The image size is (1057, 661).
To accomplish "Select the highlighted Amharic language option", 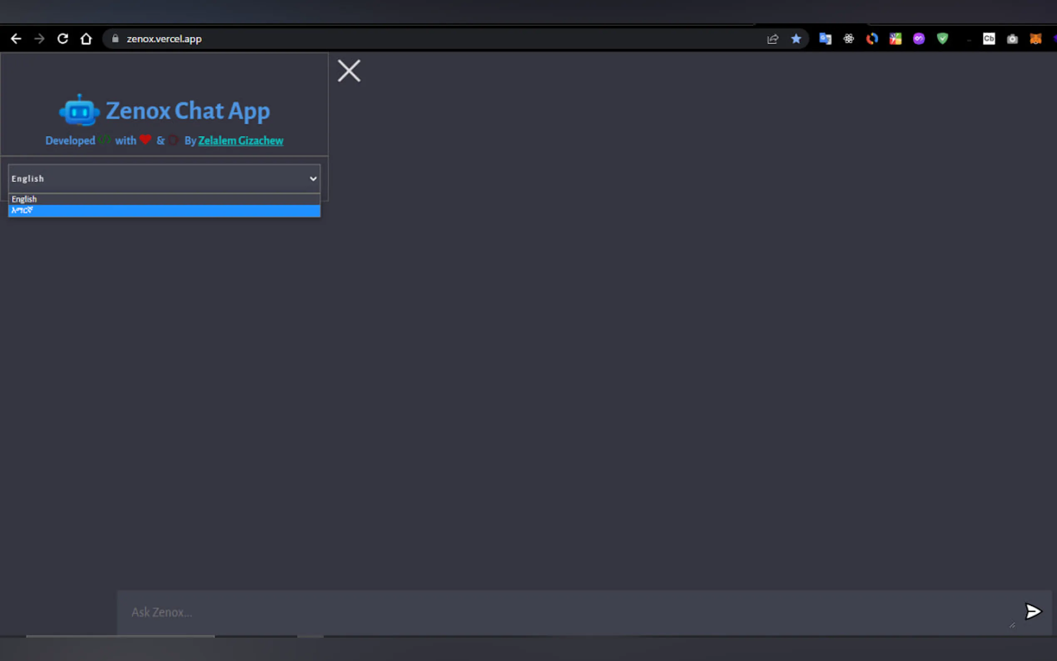I will (164, 211).
